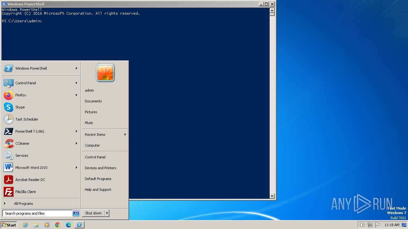Minimize the Windows PowerShell window
The width and height of the screenshot is (408, 229).
pyautogui.click(x=261, y=4)
